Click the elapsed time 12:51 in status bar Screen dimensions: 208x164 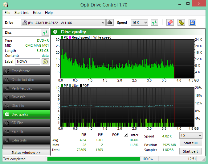(x=192, y=159)
